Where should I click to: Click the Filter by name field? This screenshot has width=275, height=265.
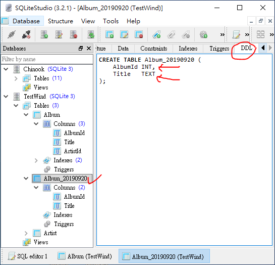47,59
